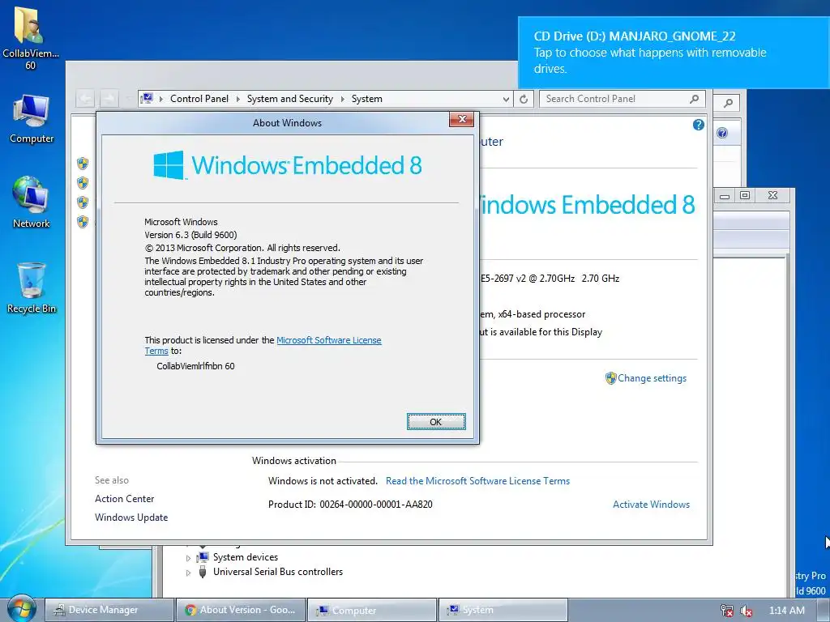The image size is (830, 622).
Task: Focus the Search Control Panel field
Action: [x=622, y=99]
